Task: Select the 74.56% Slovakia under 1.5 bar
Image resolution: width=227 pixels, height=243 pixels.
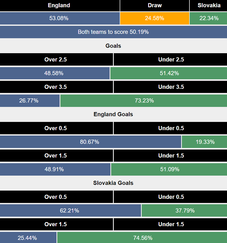Action: tap(142, 238)
